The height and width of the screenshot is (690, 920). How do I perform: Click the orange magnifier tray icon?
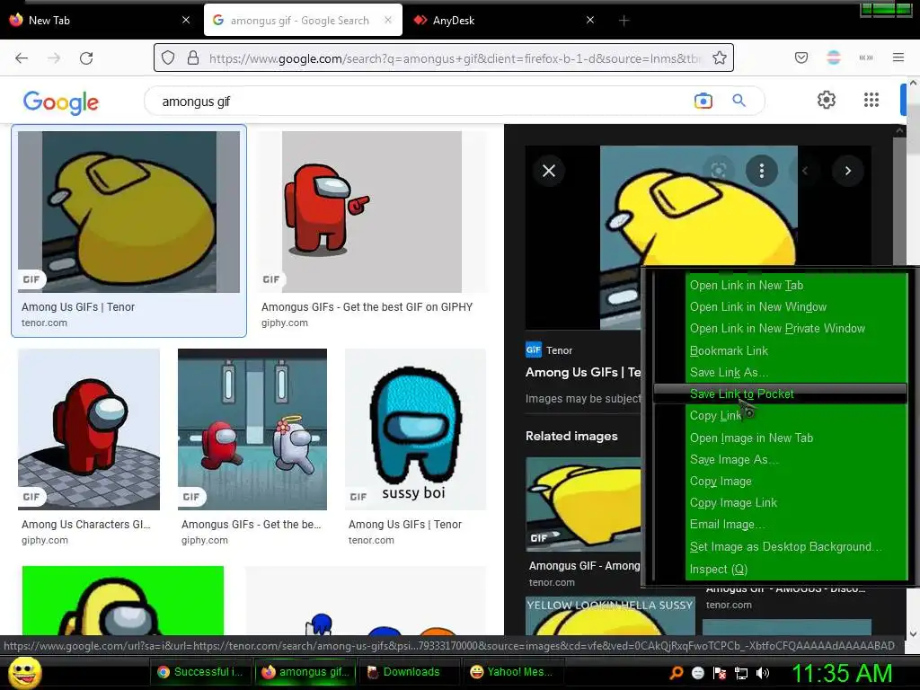677,673
